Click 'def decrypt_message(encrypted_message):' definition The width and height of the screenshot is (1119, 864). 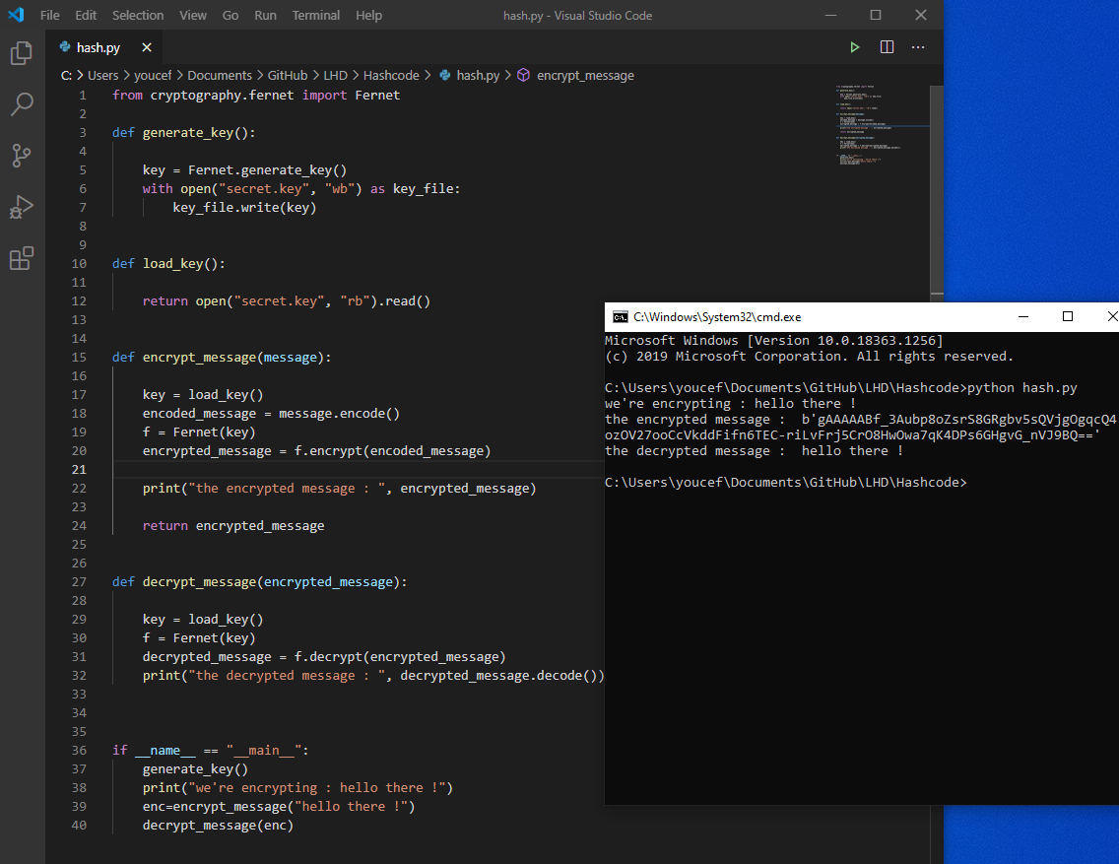click(260, 581)
